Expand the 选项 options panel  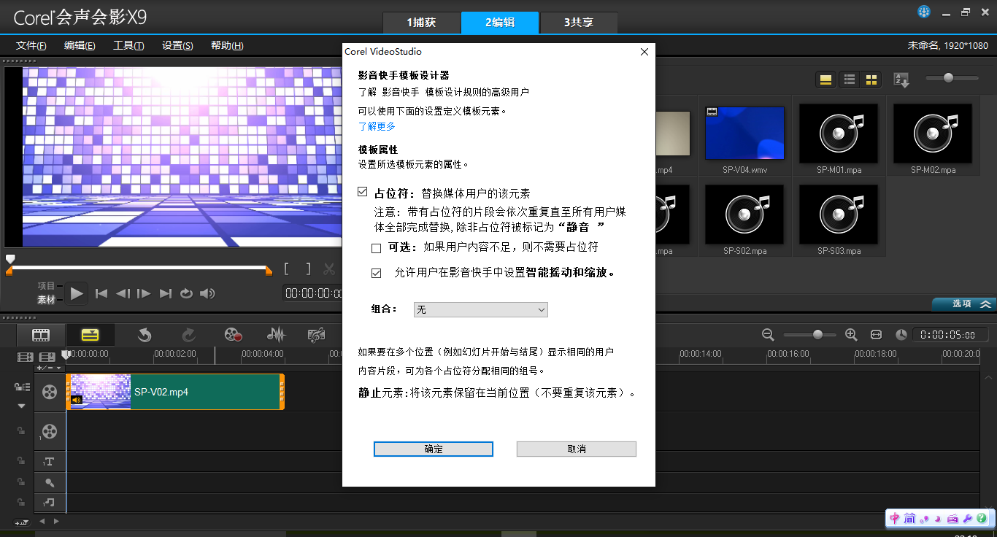tap(964, 304)
